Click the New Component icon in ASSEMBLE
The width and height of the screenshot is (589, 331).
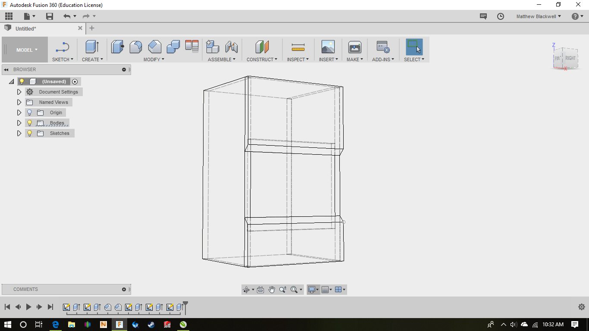213,47
